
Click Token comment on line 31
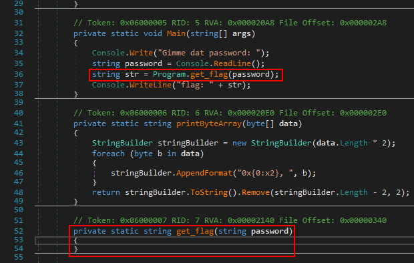point(230,23)
